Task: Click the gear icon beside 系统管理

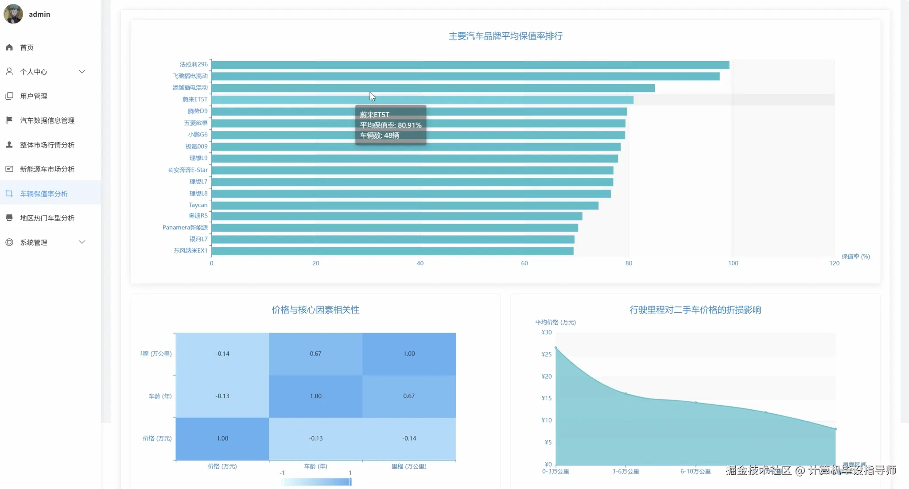Action: pyautogui.click(x=9, y=242)
